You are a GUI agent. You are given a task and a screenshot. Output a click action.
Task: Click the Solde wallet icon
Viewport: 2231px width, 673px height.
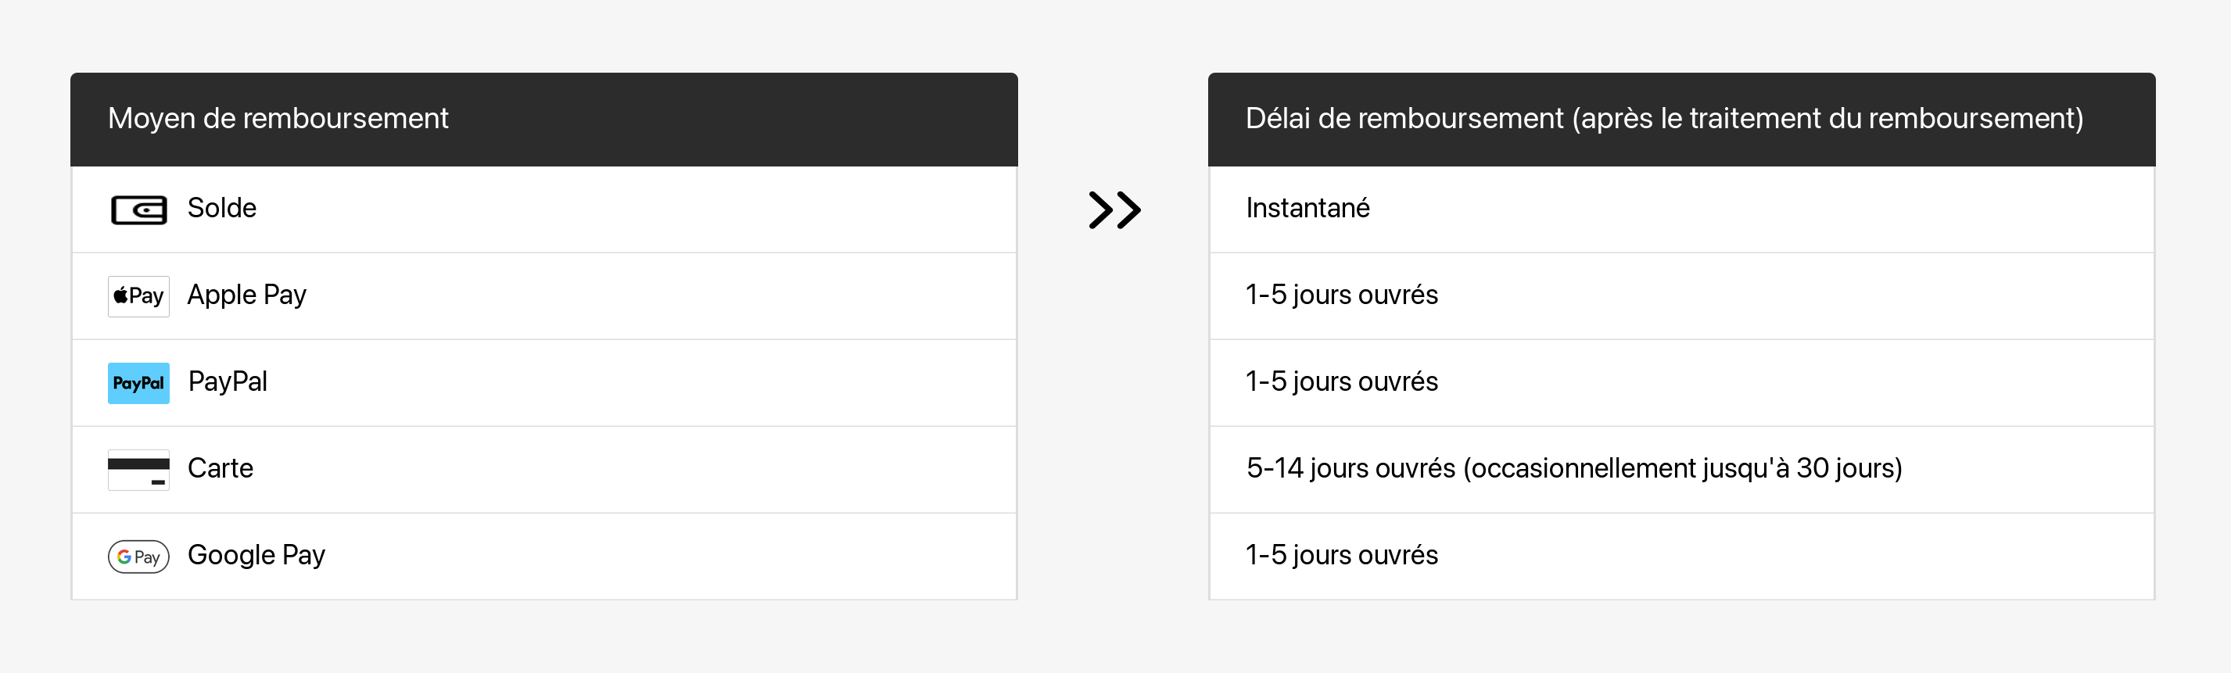coord(138,209)
